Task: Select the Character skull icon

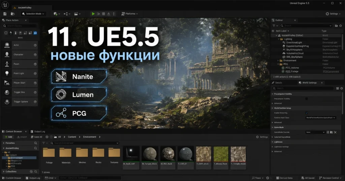Action: coord(7,55)
